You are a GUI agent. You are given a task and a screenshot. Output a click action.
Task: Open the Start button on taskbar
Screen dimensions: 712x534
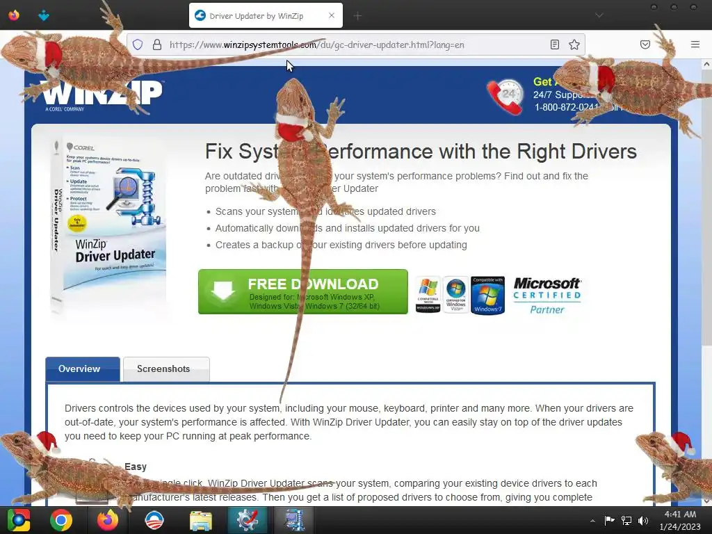point(19,520)
